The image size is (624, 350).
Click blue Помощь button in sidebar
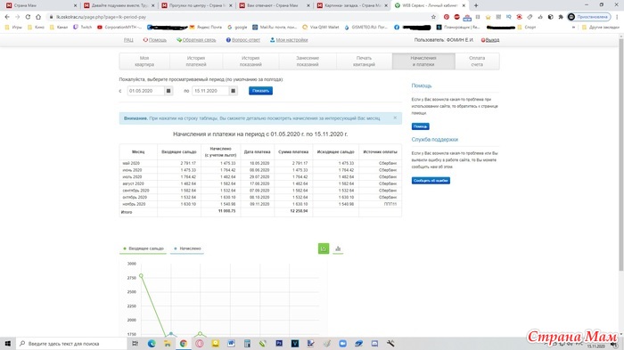pos(420,126)
